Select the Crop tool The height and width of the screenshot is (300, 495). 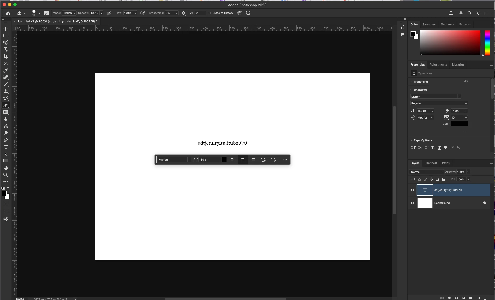5,56
